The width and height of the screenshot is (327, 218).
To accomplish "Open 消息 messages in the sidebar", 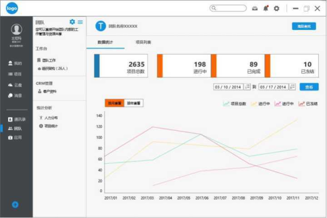I will coord(15,95).
